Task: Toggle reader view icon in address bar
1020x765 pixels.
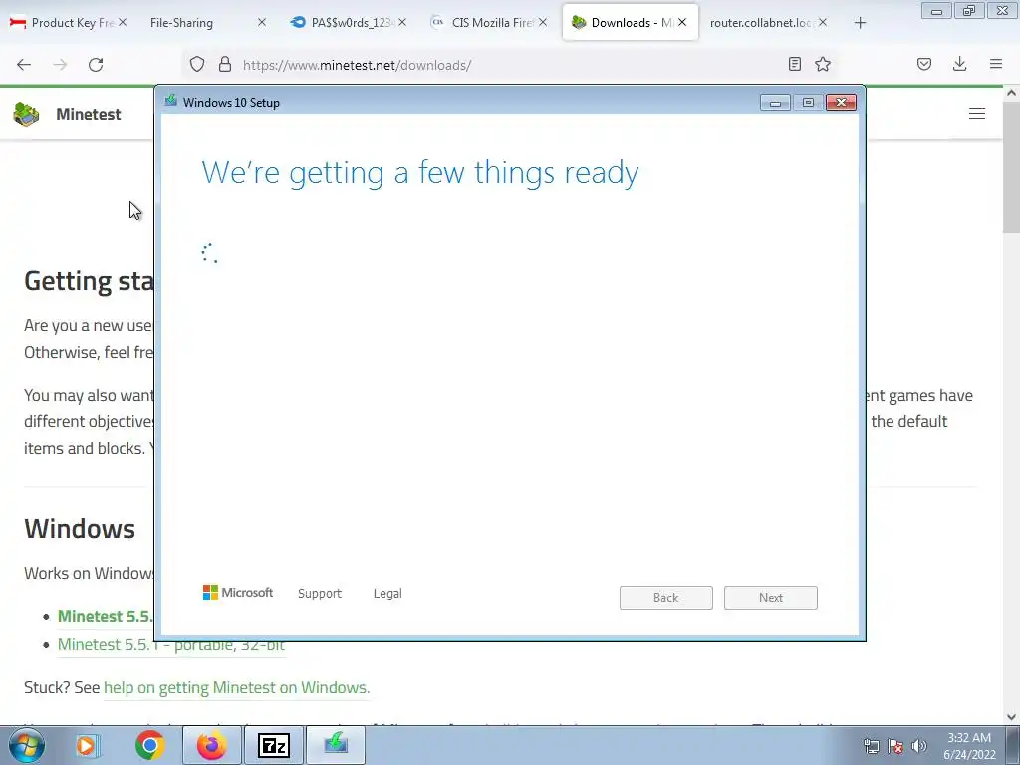Action: click(794, 64)
